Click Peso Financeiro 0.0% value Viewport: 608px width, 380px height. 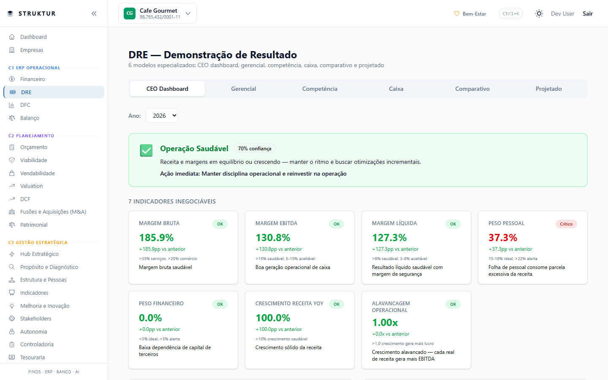pos(150,318)
